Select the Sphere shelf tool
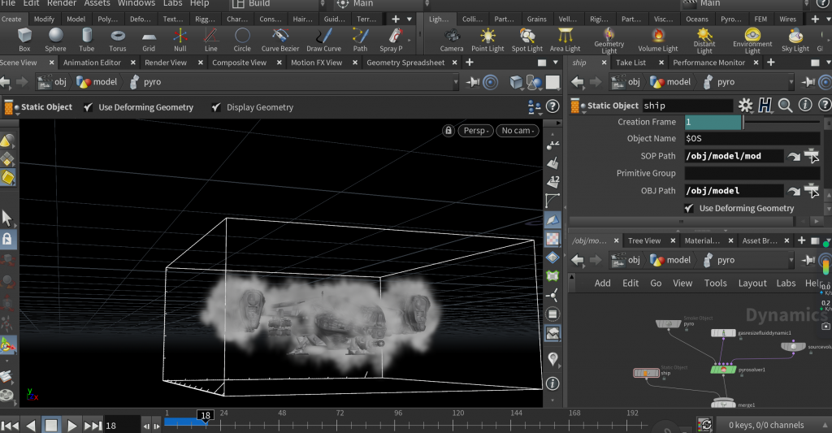Image resolution: width=832 pixels, height=433 pixels. pos(55,40)
